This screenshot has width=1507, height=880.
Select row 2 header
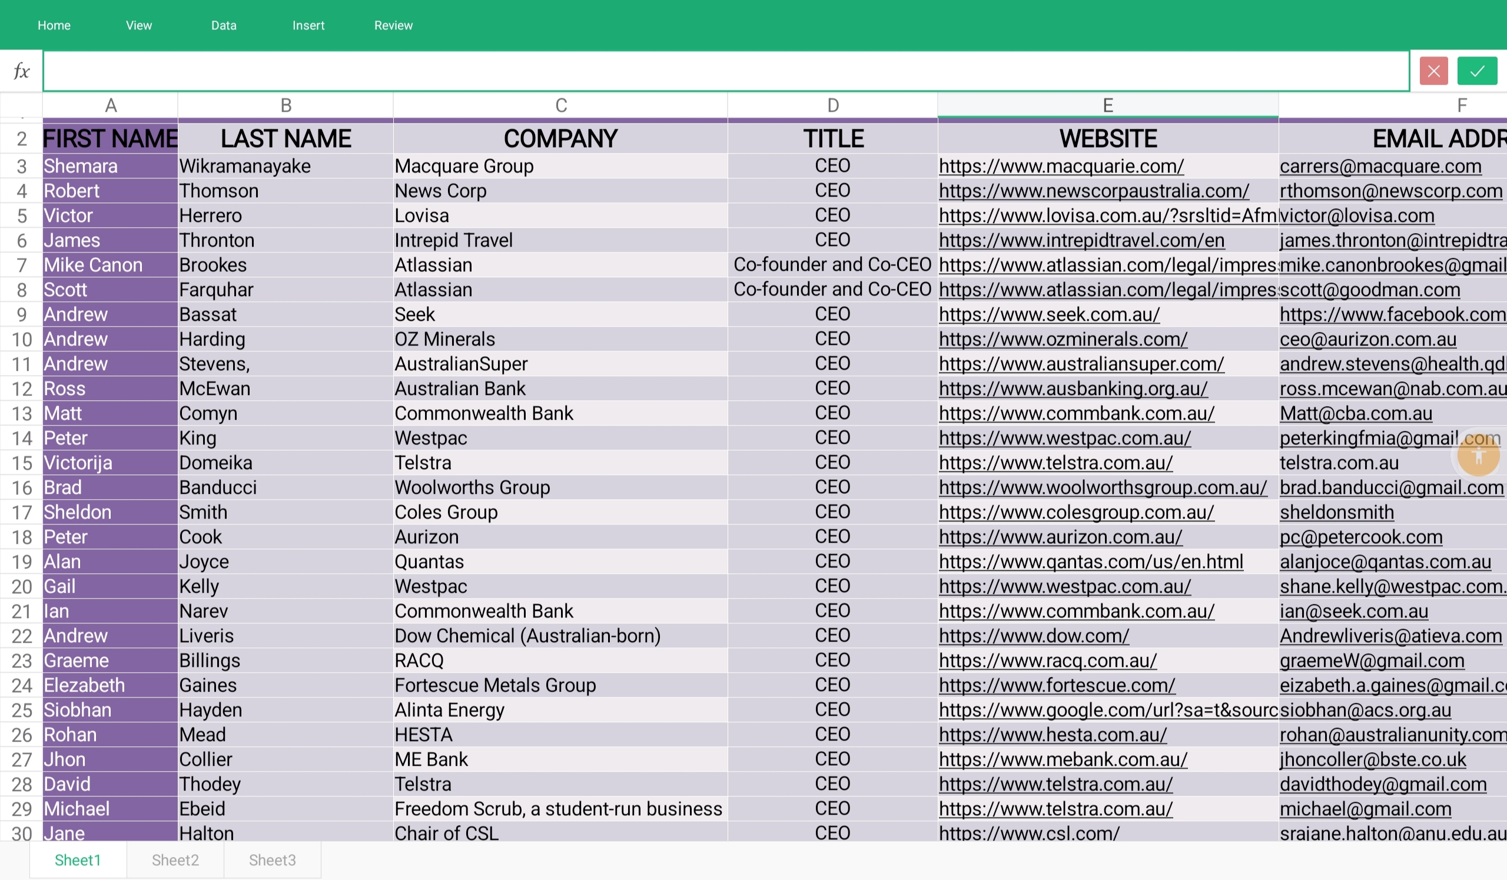22,139
